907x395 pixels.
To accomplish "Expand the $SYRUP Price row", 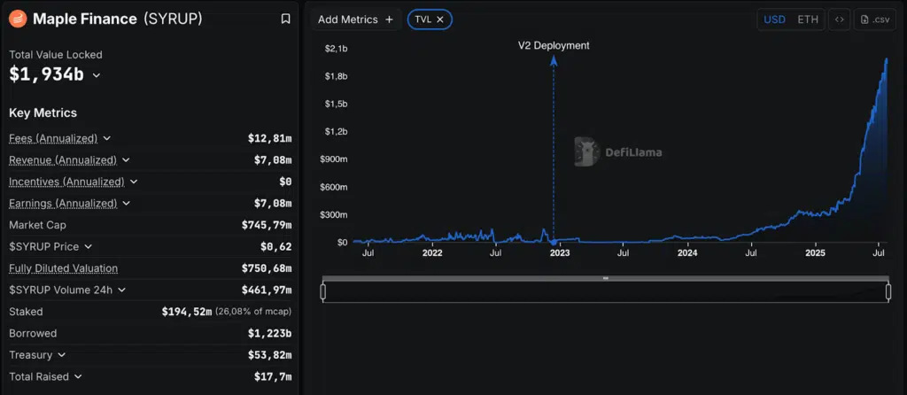I will [x=88, y=247].
